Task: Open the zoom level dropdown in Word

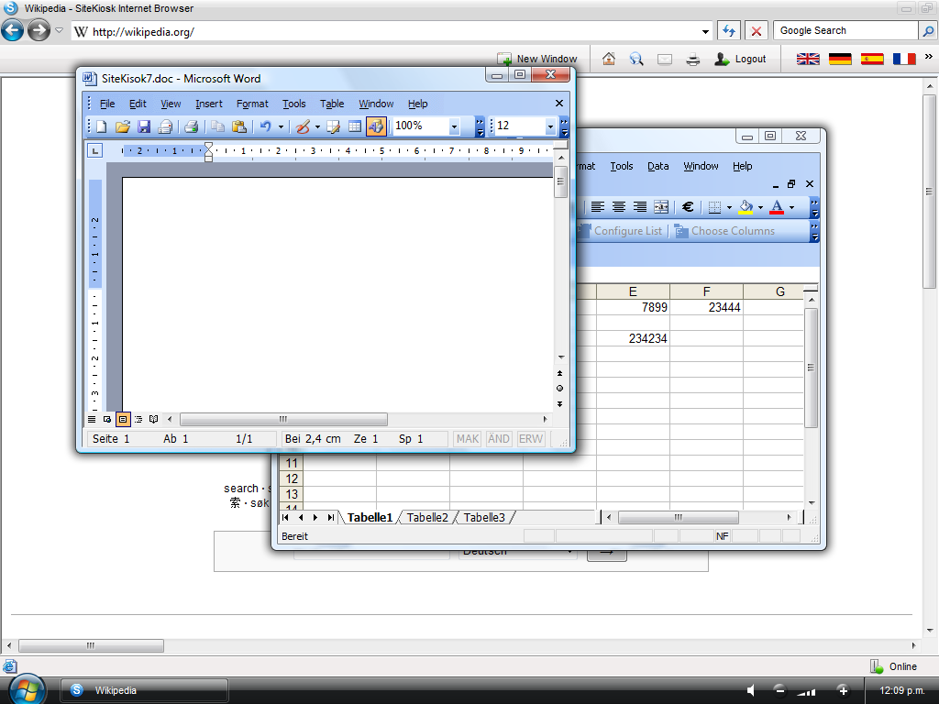Action: (x=453, y=126)
